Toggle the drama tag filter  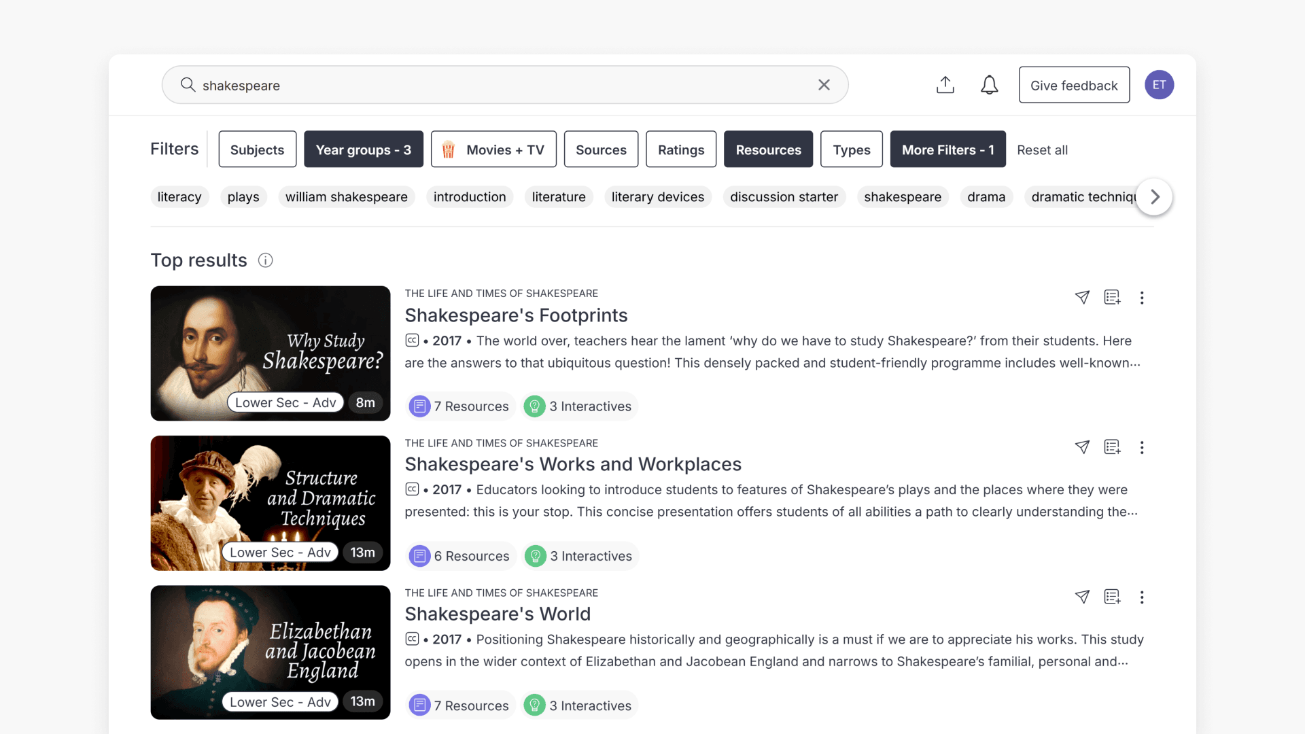pyautogui.click(x=986, y=197)
